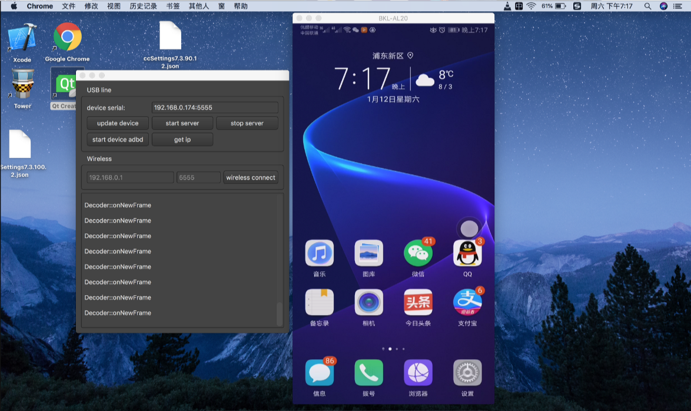The width and height of the screenshot is (691, 411).
Task: Open the 历史记录 menu
Action: coord(143,6)
